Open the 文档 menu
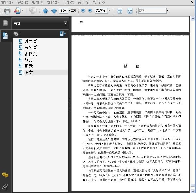 pos(53,3)
